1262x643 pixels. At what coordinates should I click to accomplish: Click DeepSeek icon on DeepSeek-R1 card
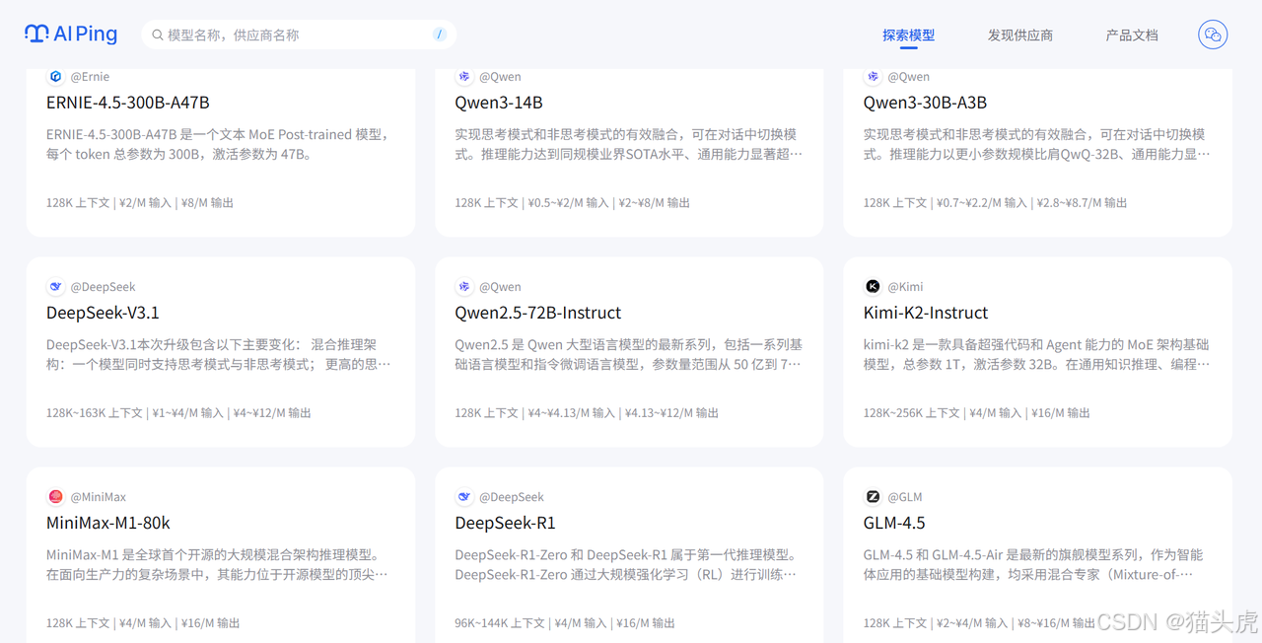464,497
